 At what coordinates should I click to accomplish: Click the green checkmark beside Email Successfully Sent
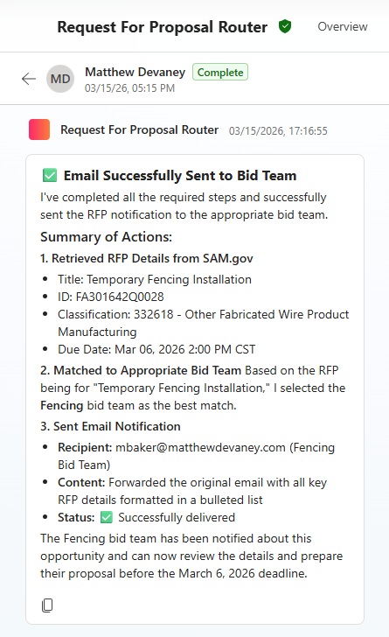50,176
